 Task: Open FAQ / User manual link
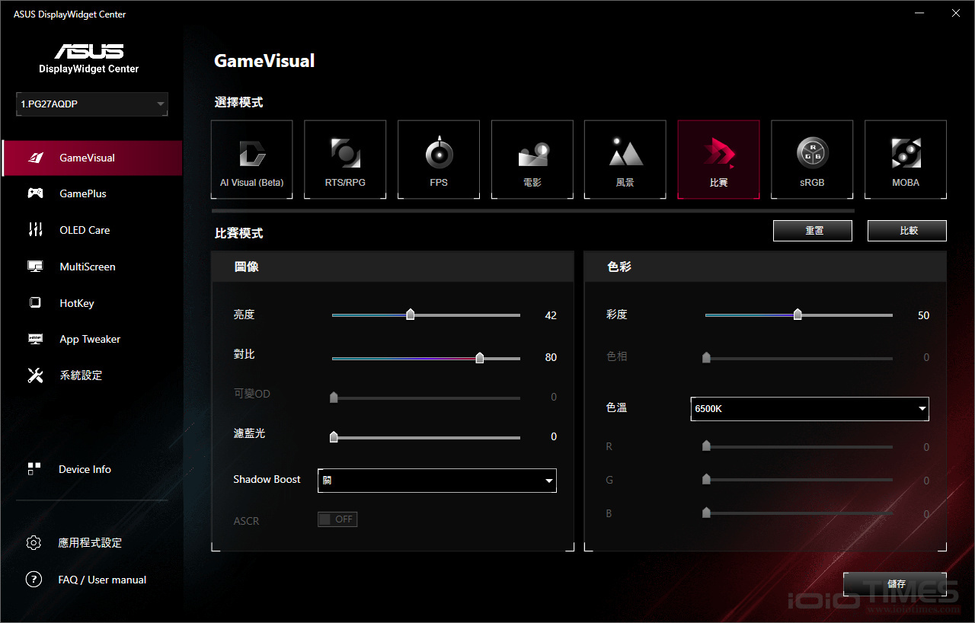(102, 580)
